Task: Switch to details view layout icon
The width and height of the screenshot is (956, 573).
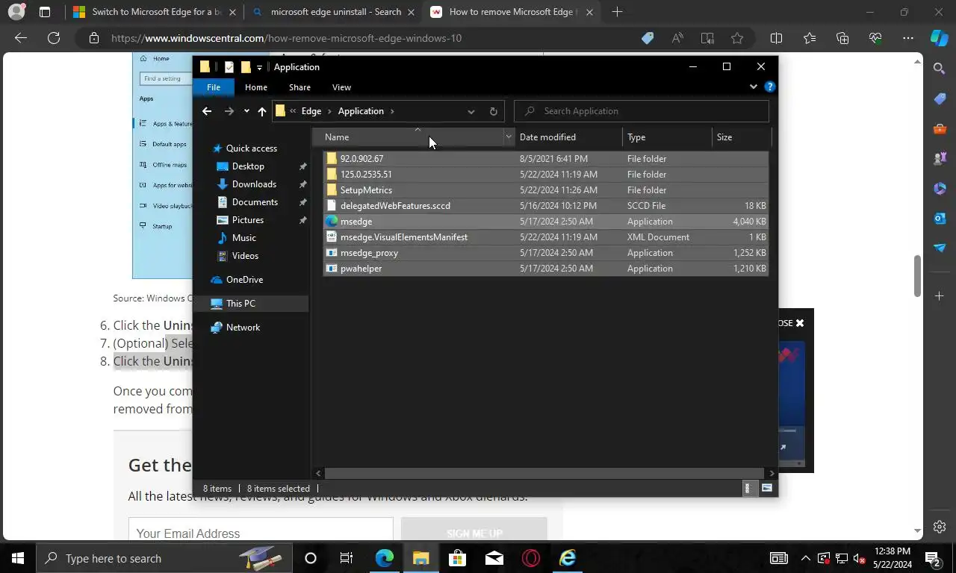Action: coord(748,489)
